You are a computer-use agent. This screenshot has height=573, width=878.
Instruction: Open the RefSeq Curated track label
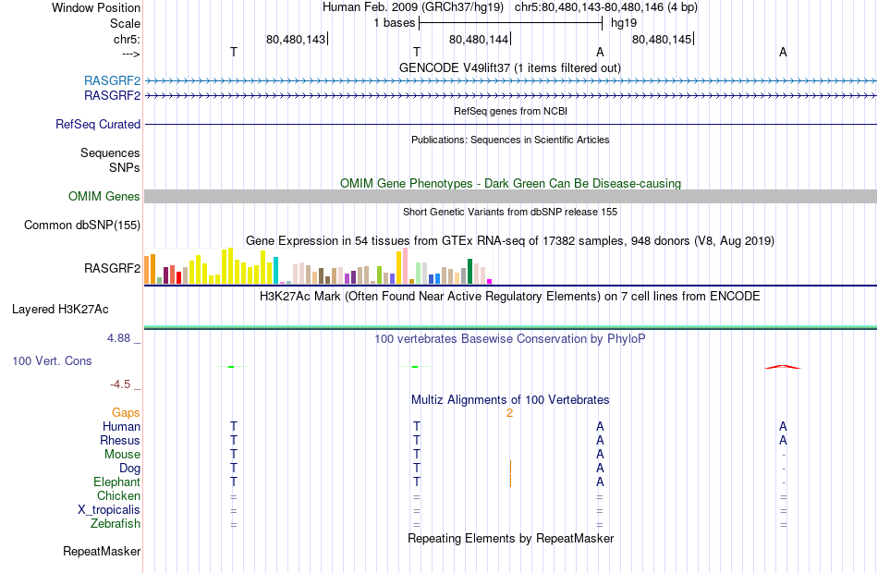click(98, 125)
